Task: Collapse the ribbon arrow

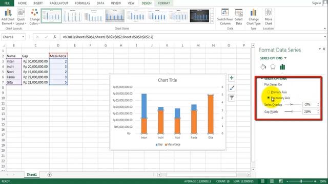Action: tap(324, 29)
